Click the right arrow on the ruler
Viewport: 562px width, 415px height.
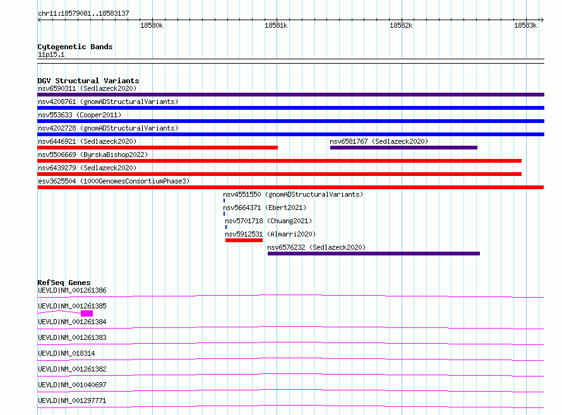tap(542, 20)
